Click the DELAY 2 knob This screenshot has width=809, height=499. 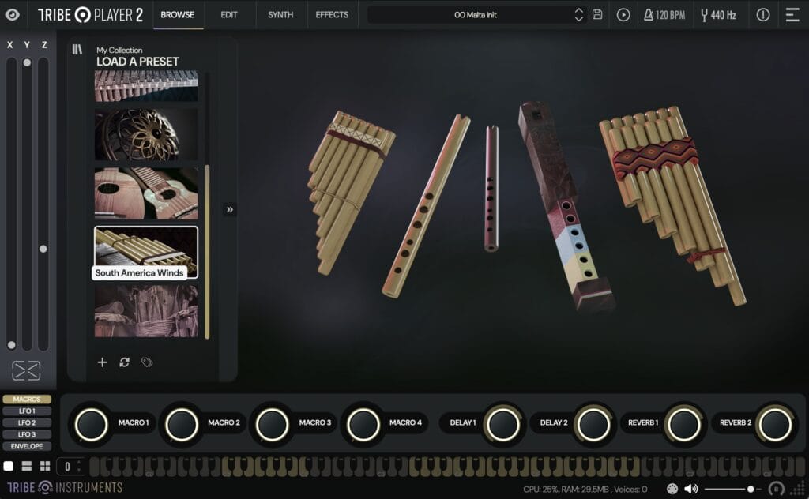[593, 425]
